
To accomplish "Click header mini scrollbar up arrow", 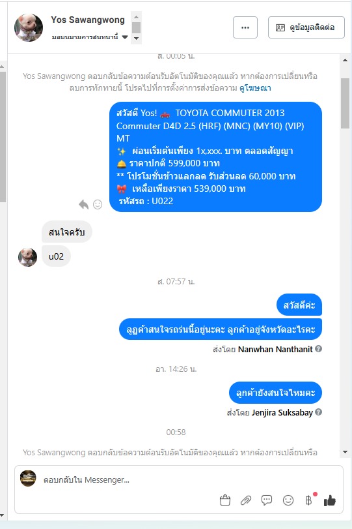I will pyautogui.click(x=136, y=17).
